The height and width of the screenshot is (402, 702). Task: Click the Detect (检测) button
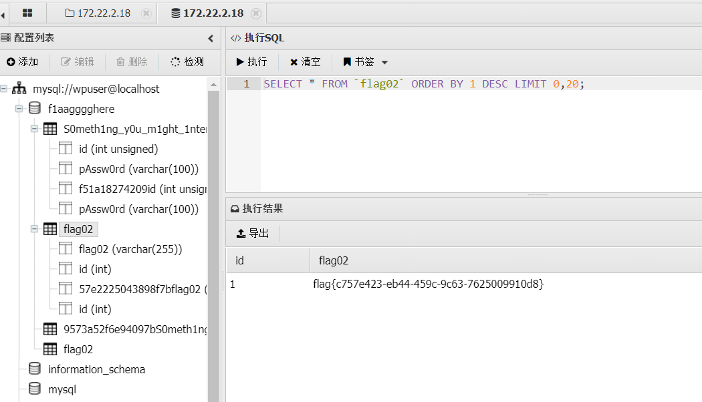point(187,61)
